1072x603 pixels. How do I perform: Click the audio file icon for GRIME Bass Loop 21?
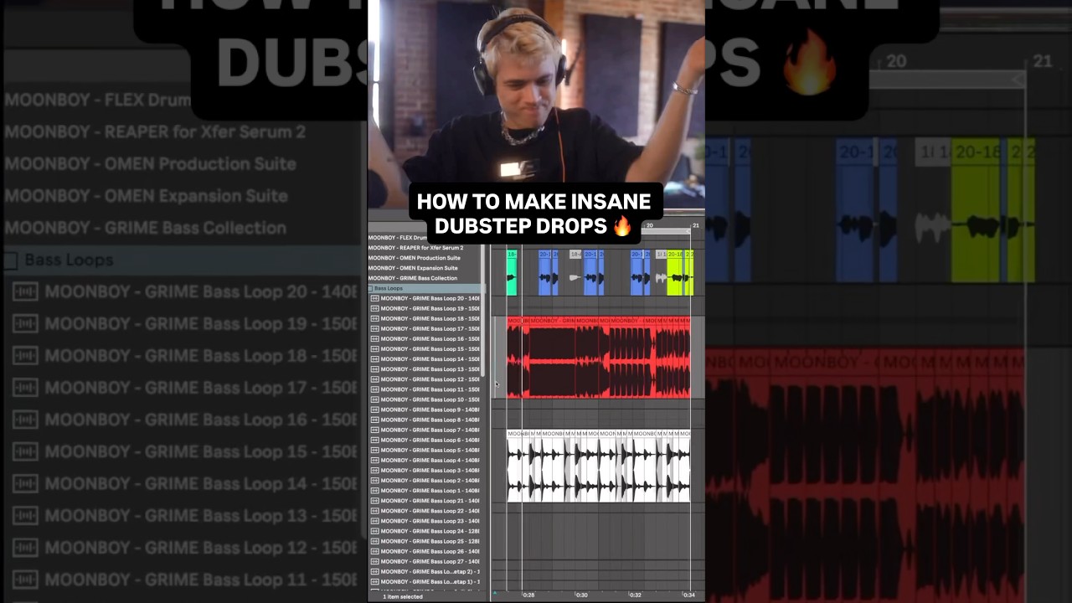click(x=374, y=501)
